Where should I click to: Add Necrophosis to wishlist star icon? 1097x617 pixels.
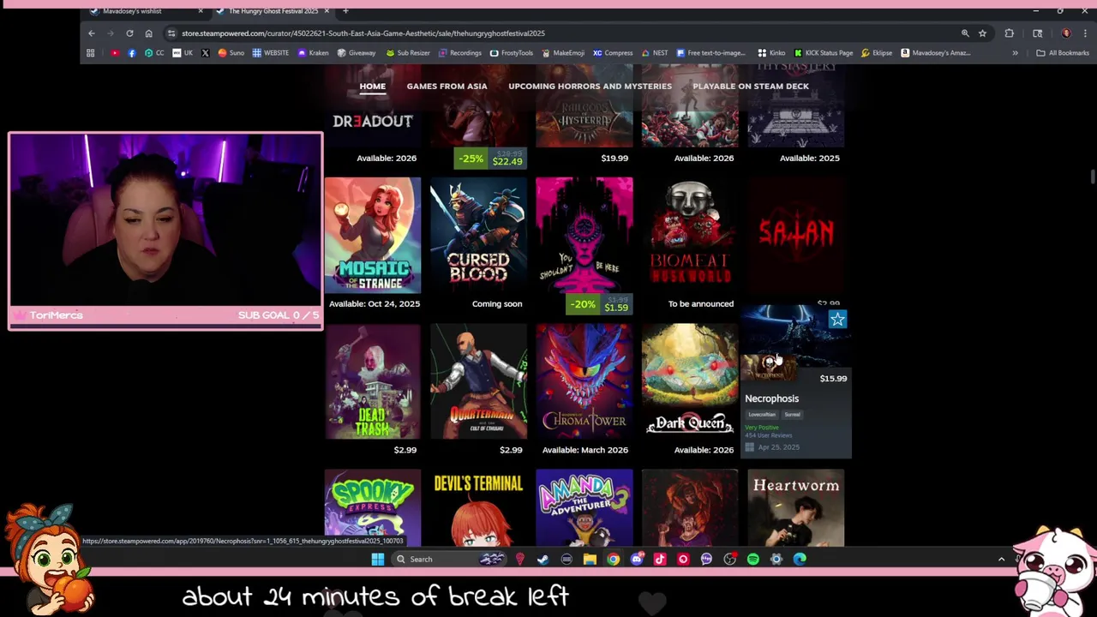click(x=837, y=320)
